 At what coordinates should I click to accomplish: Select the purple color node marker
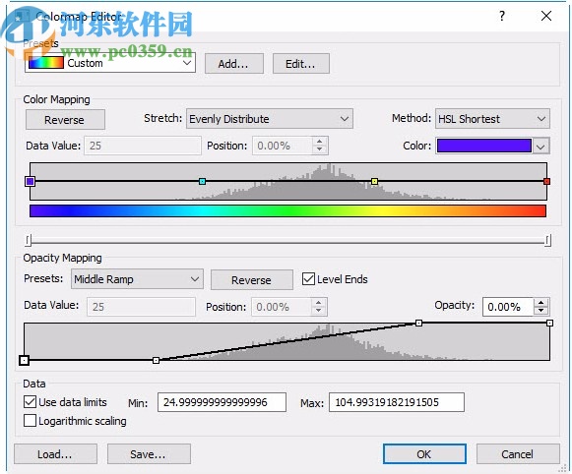30,181
